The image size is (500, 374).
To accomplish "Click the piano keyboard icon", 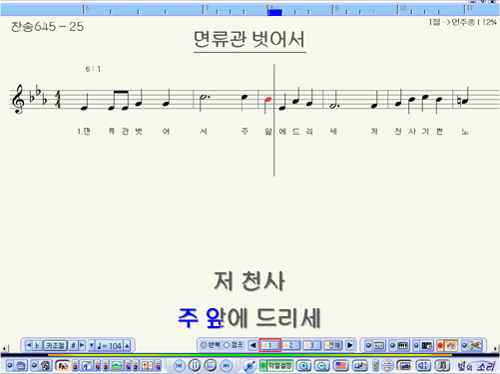I will point(402,346).
